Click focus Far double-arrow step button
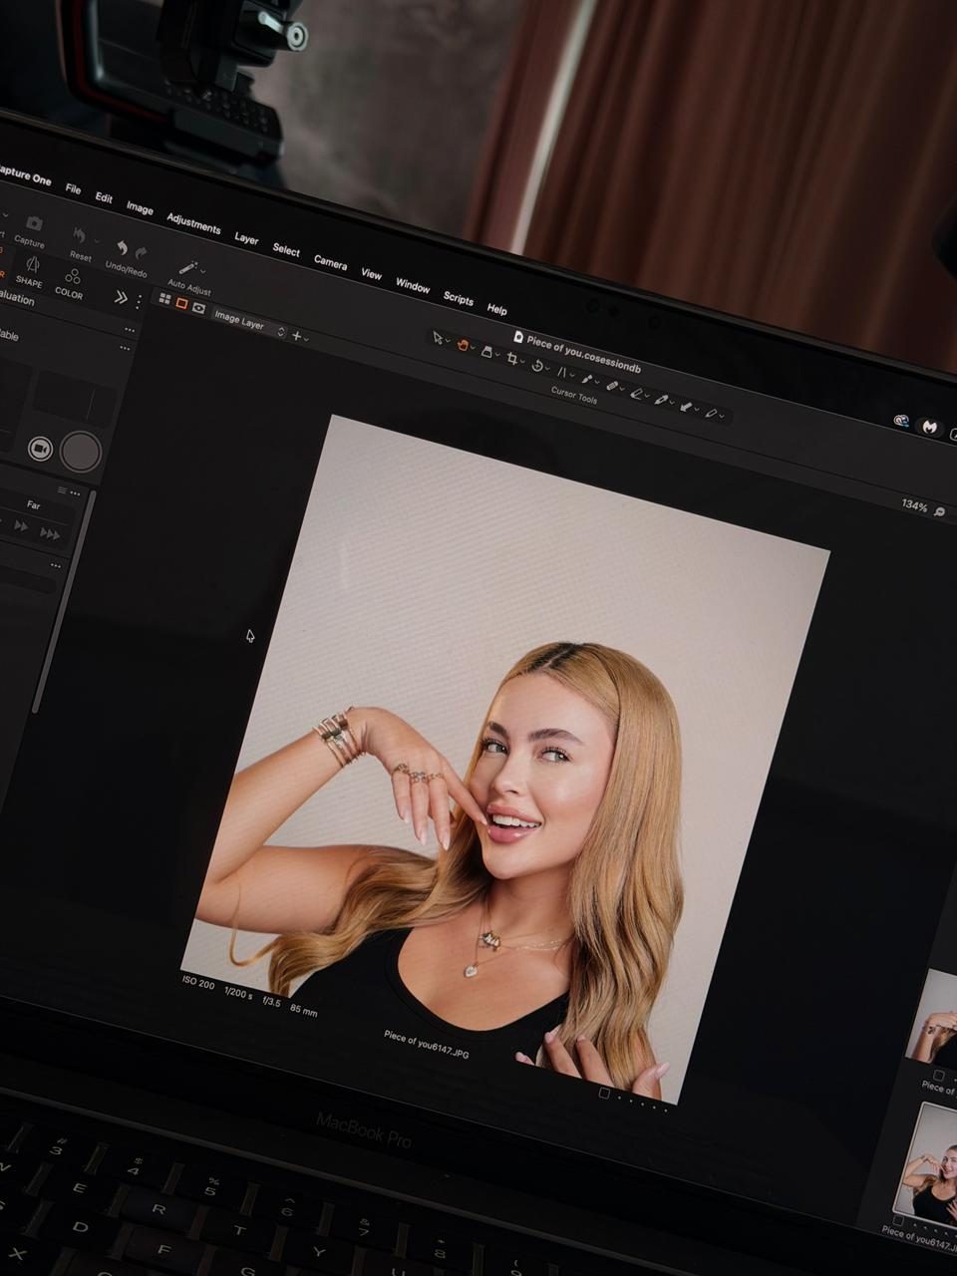 pyautogui.click(x=21, y=525)
